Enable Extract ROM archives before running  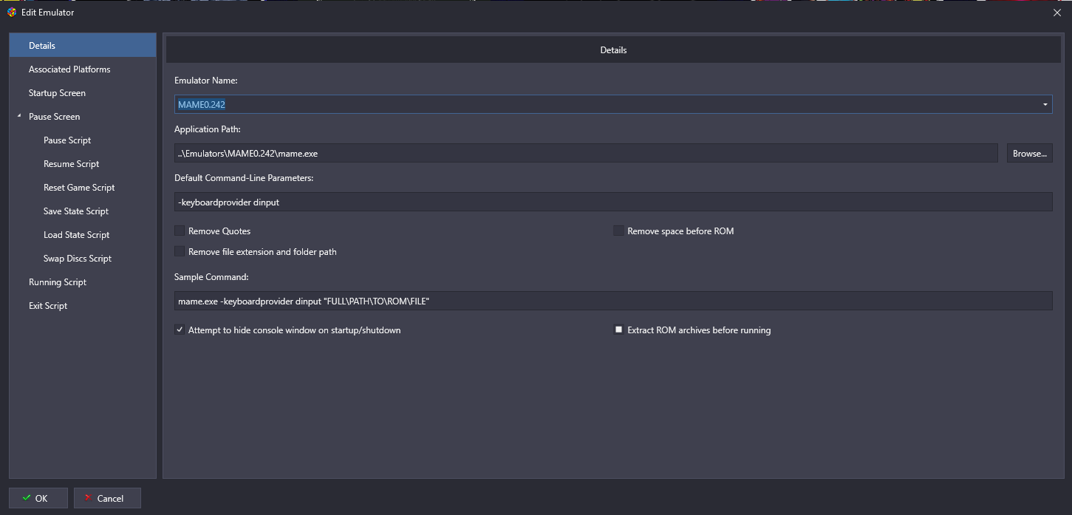[618, 330]
